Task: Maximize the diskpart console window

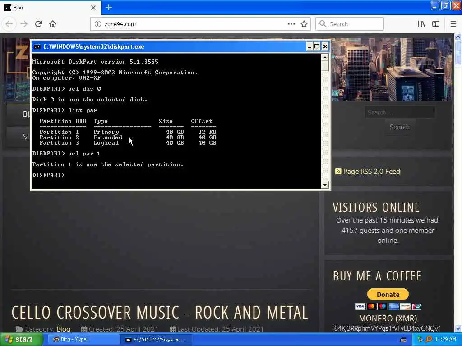Action: pos(317,46)
